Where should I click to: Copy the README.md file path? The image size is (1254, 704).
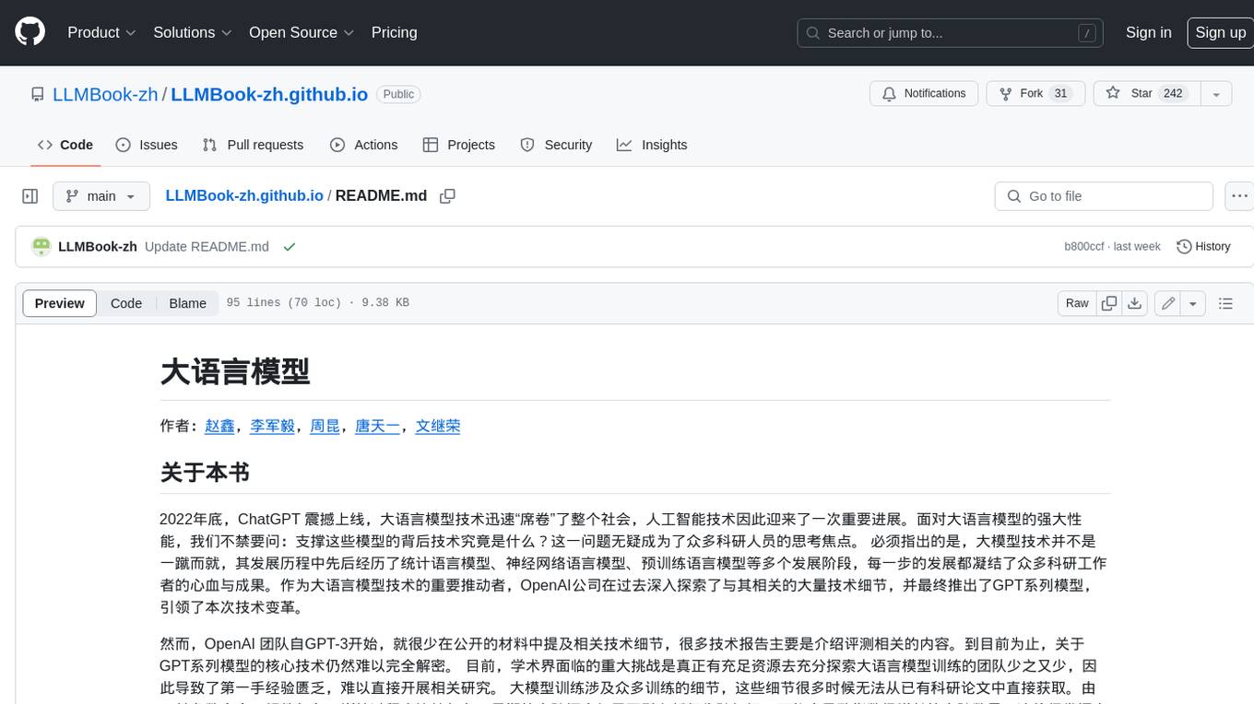coord(448,196)
